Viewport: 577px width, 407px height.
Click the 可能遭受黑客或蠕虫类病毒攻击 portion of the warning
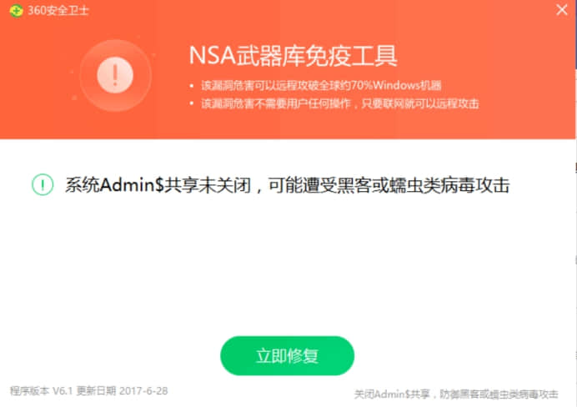point(389,185)
